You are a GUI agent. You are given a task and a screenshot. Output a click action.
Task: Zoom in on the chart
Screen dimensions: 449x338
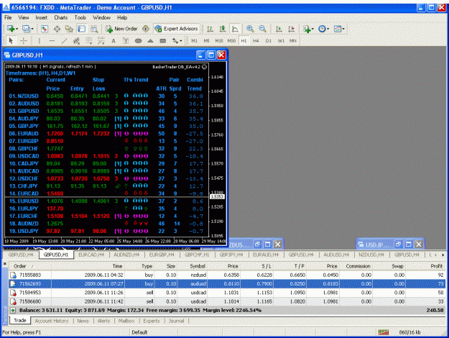[250, 29]
